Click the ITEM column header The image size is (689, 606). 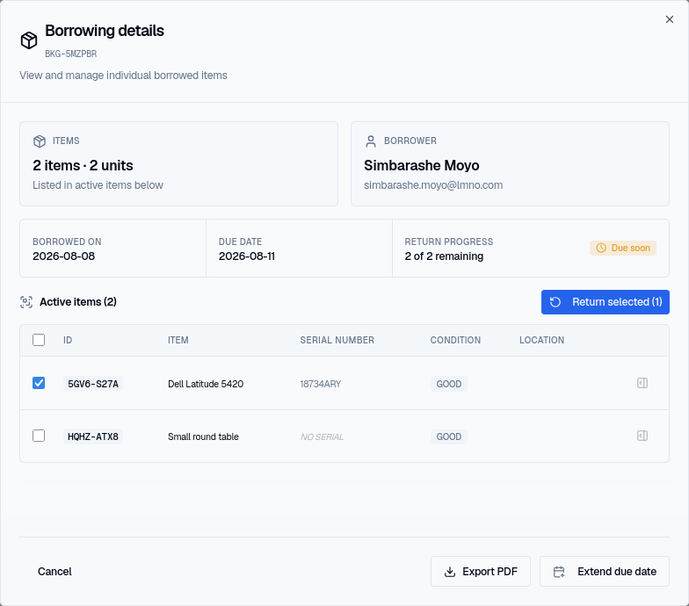(x=178, y=340)
